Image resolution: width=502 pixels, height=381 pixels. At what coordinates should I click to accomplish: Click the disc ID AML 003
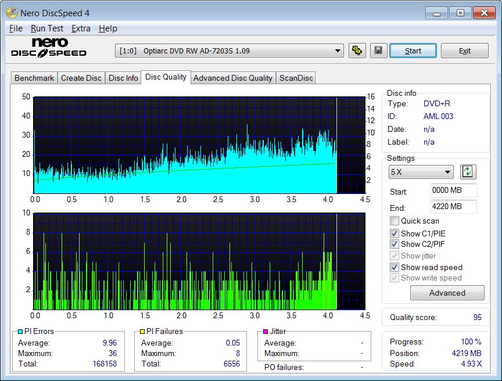tap(438, 116)
